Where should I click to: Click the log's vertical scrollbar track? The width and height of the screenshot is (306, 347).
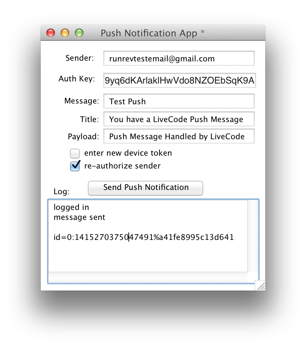(253, 236)
